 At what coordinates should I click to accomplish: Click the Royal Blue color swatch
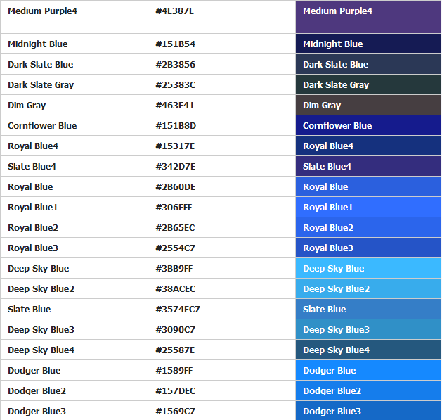click(368, 186)
